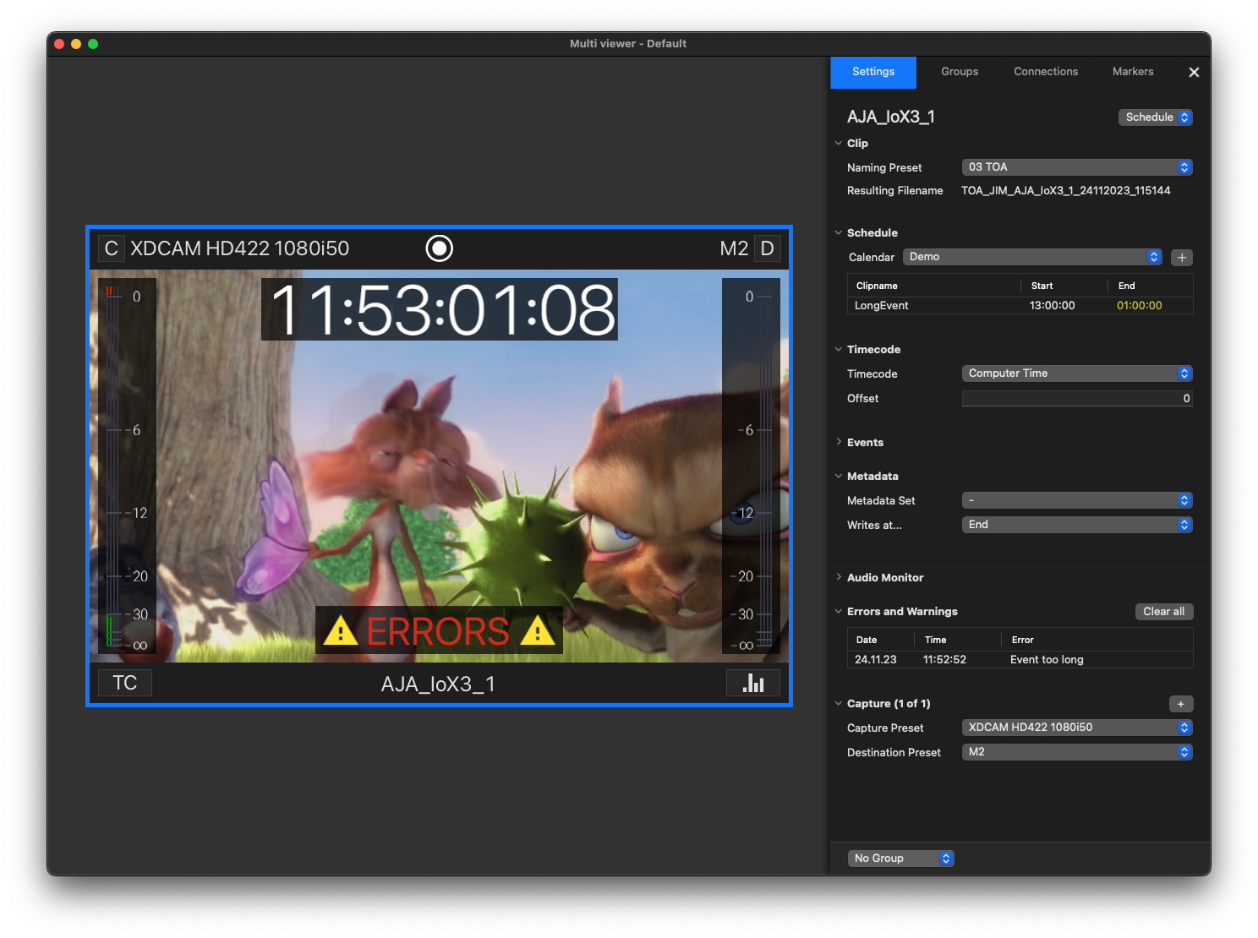Viewport: 1258px width, 938px height.
Task: Close the settings side panel
Action: 1194,73
